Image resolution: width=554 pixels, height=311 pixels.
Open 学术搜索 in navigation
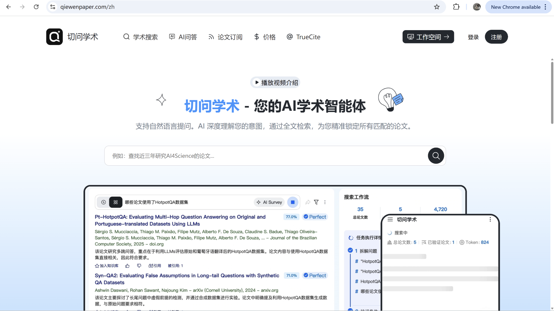click(140, 37)
